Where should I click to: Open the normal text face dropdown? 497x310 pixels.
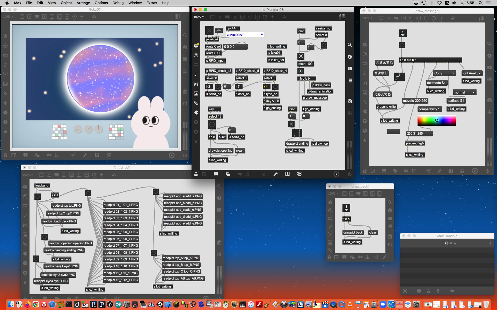coord(473,92)
